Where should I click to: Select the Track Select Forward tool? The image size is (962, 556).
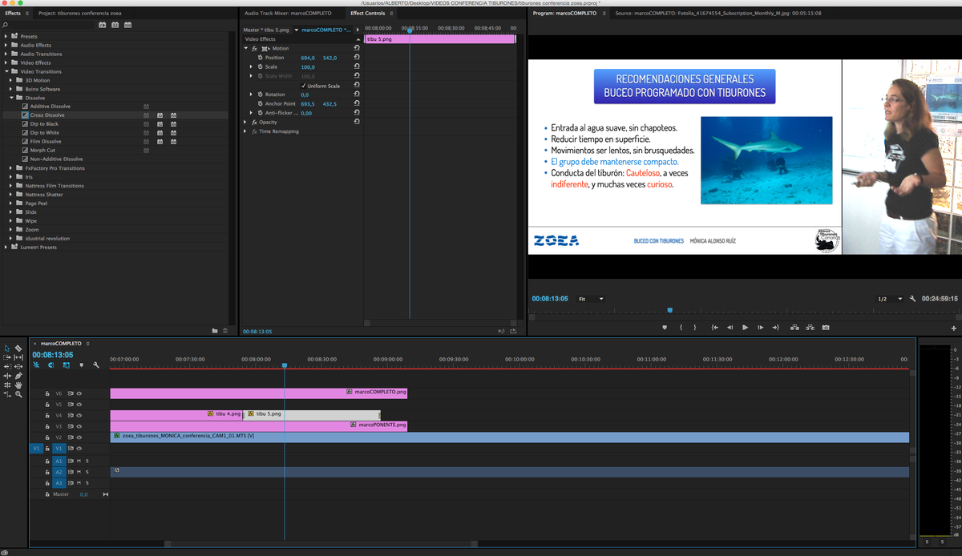7,357
